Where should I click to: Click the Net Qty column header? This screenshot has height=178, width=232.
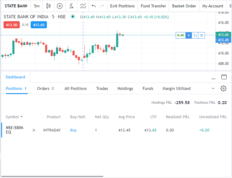pos(102,117)
